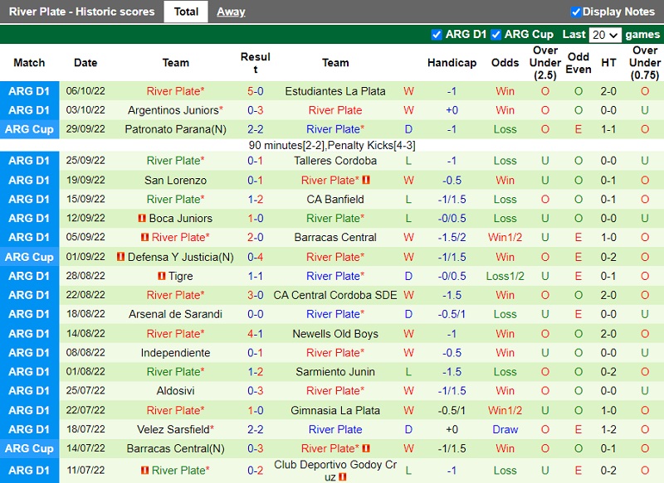Click the Over Under (0.75) column header
664x483 pixels.
pos(645,62)
